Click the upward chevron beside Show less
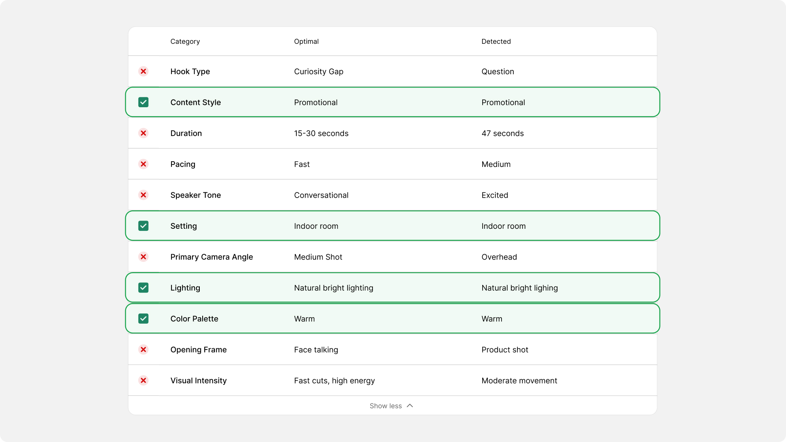Screen dimensions: 786x442 410,406
